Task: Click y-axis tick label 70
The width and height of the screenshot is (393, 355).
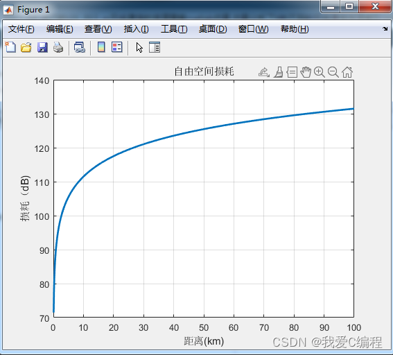Action: [x=44, y=318]
